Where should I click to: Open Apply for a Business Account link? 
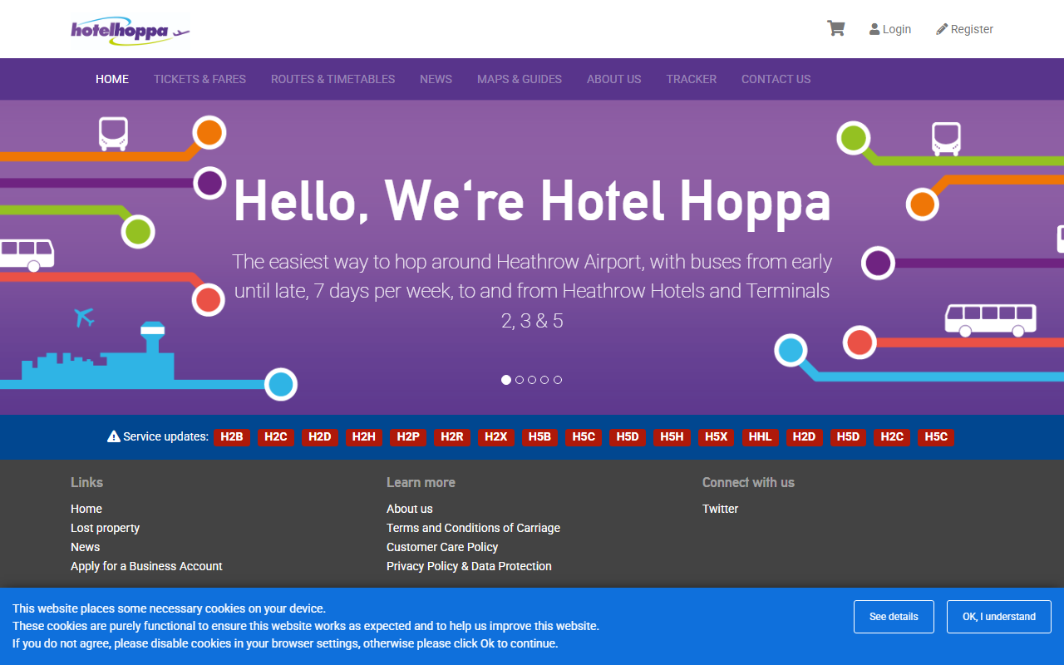[146, 566]
